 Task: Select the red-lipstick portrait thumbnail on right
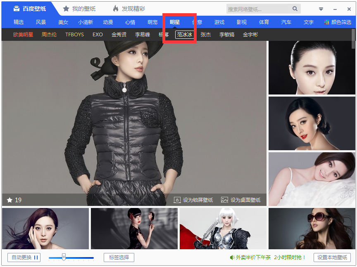pyautogui.click(x=312, y=123)
